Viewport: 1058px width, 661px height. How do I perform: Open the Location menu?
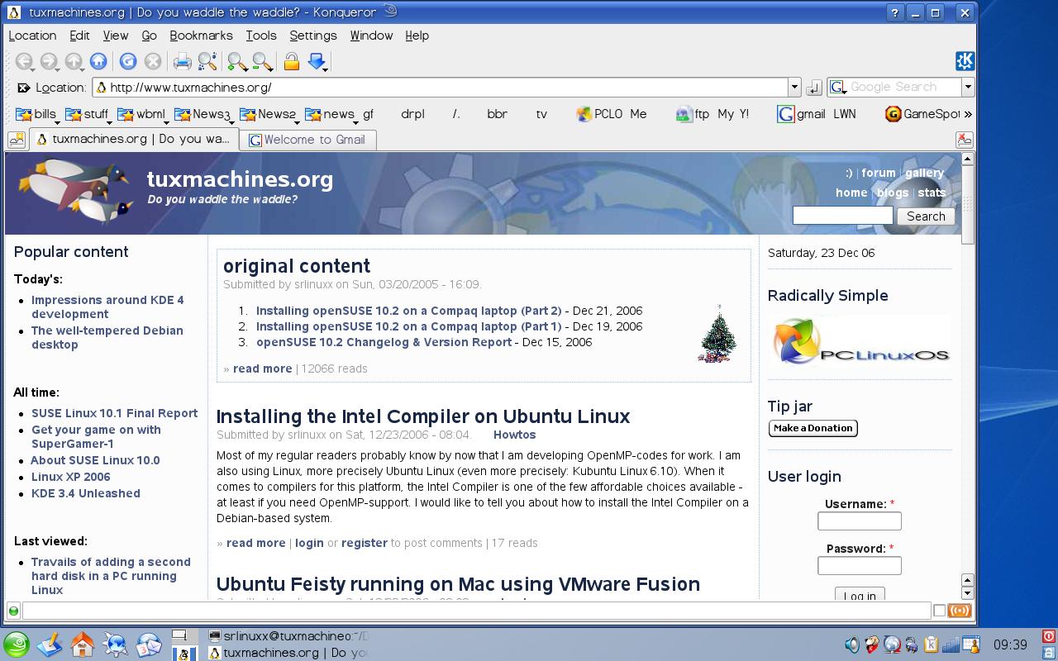coord(32,36)
